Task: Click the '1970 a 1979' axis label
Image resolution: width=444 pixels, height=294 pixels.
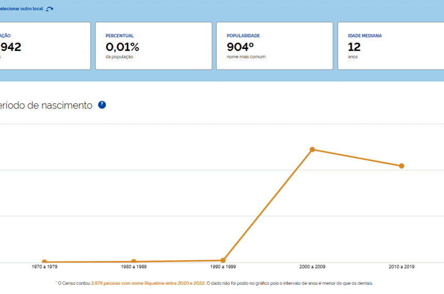Action: coord(44,267)
